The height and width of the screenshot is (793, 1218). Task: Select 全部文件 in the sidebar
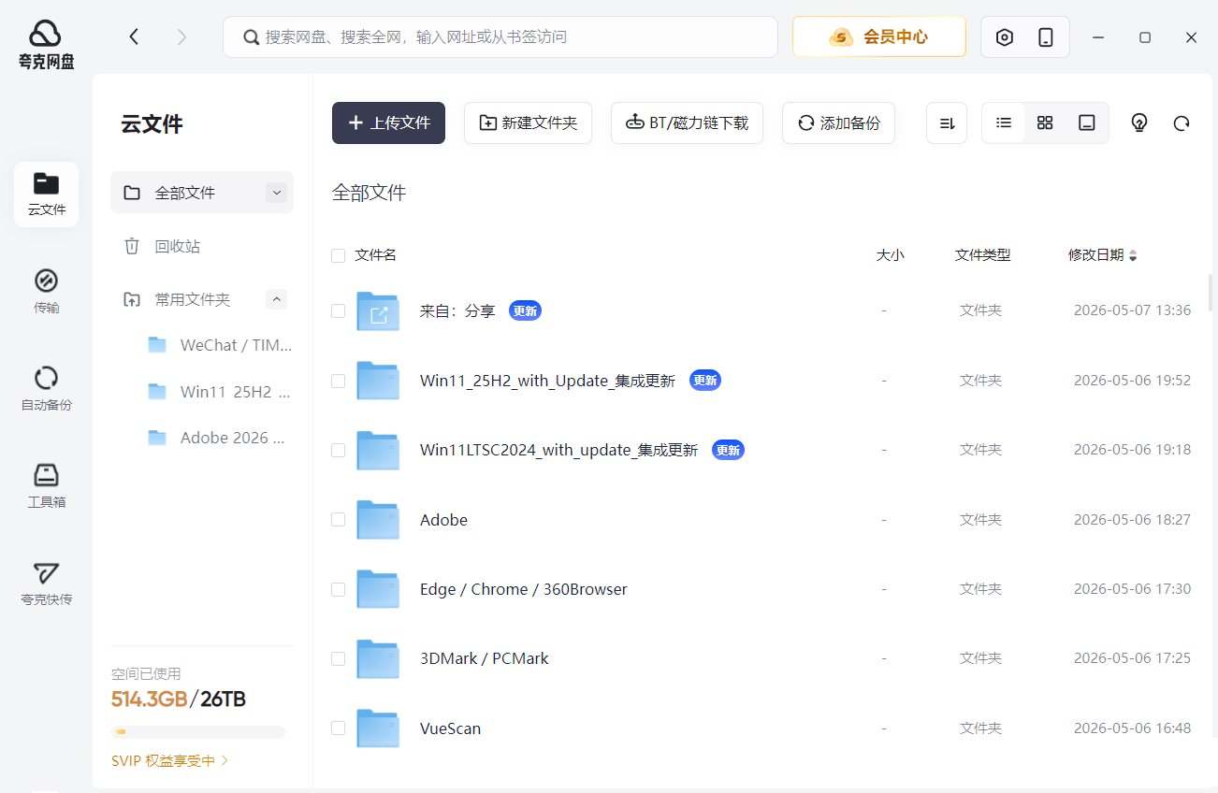coord(202,193)
